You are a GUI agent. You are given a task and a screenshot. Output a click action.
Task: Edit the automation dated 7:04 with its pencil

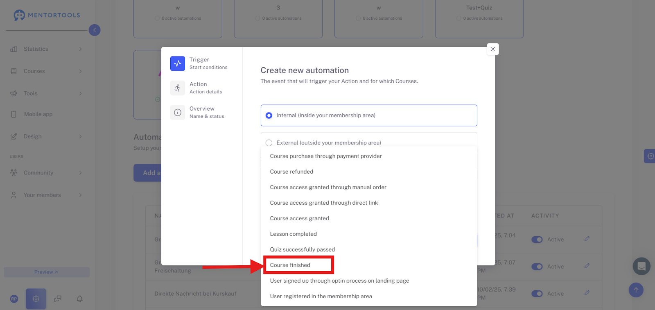tap(587, 239)
